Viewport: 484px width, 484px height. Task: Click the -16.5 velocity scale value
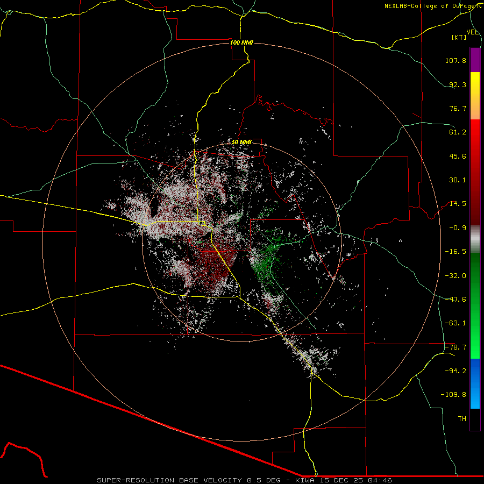(455, 252)
